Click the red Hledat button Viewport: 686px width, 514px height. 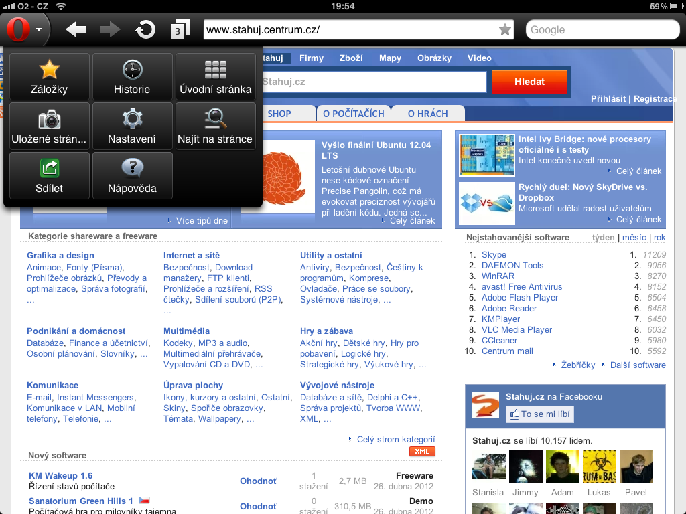(529, 82)
